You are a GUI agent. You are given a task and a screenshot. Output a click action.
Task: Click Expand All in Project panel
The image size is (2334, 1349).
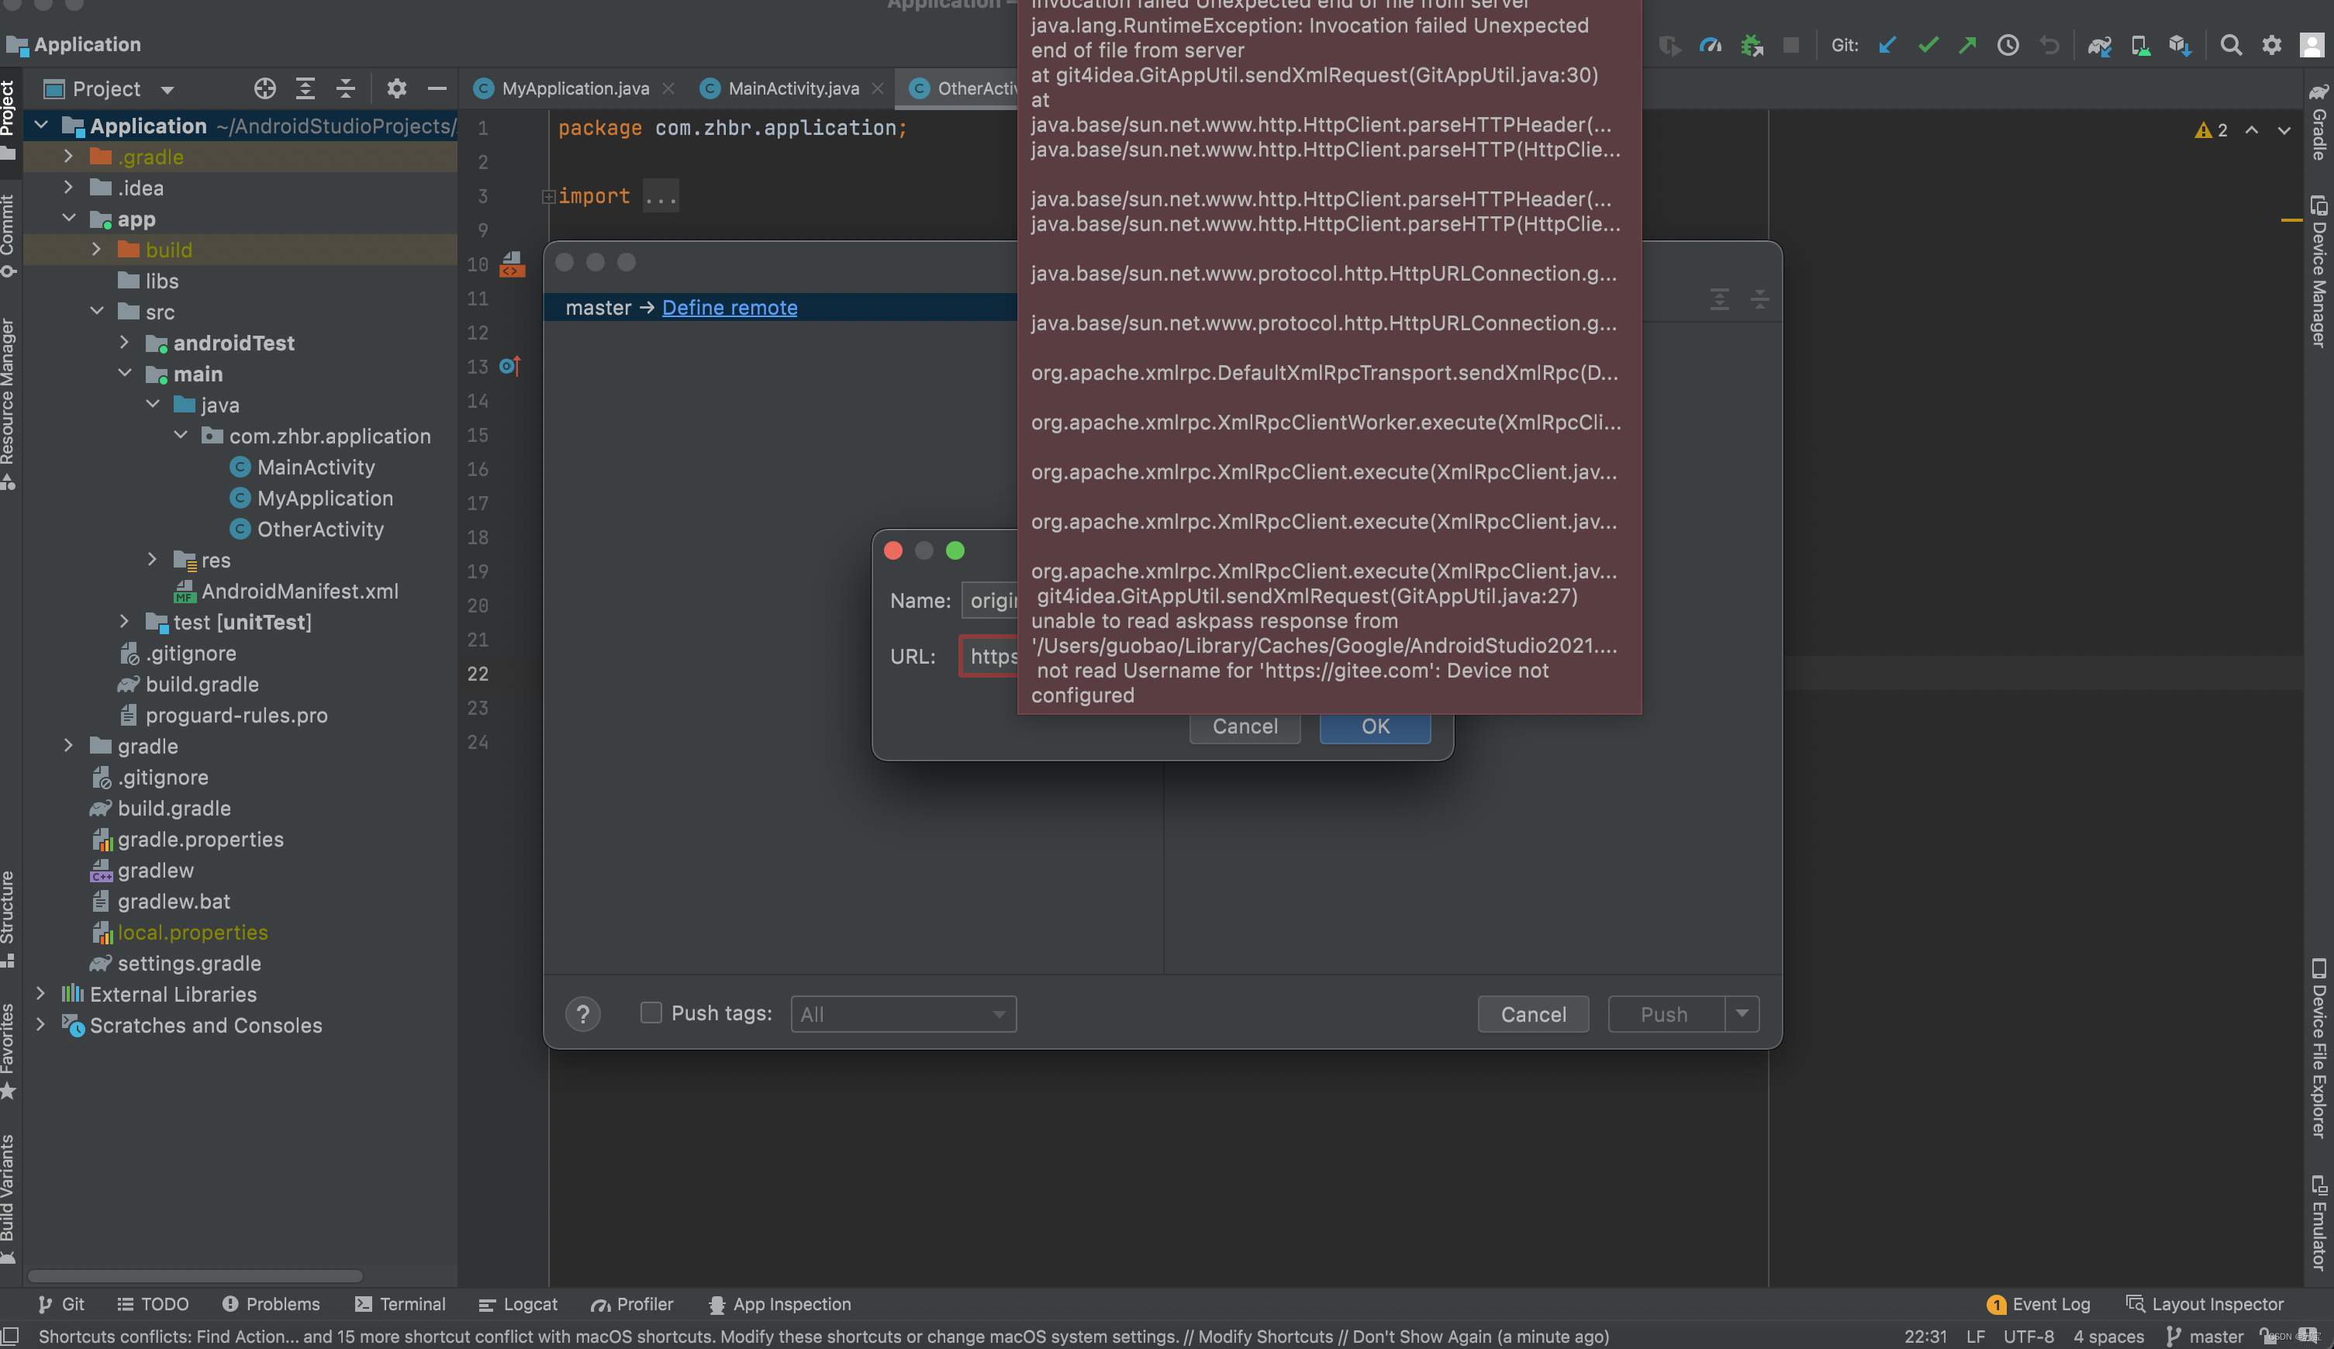click(305, 89)
